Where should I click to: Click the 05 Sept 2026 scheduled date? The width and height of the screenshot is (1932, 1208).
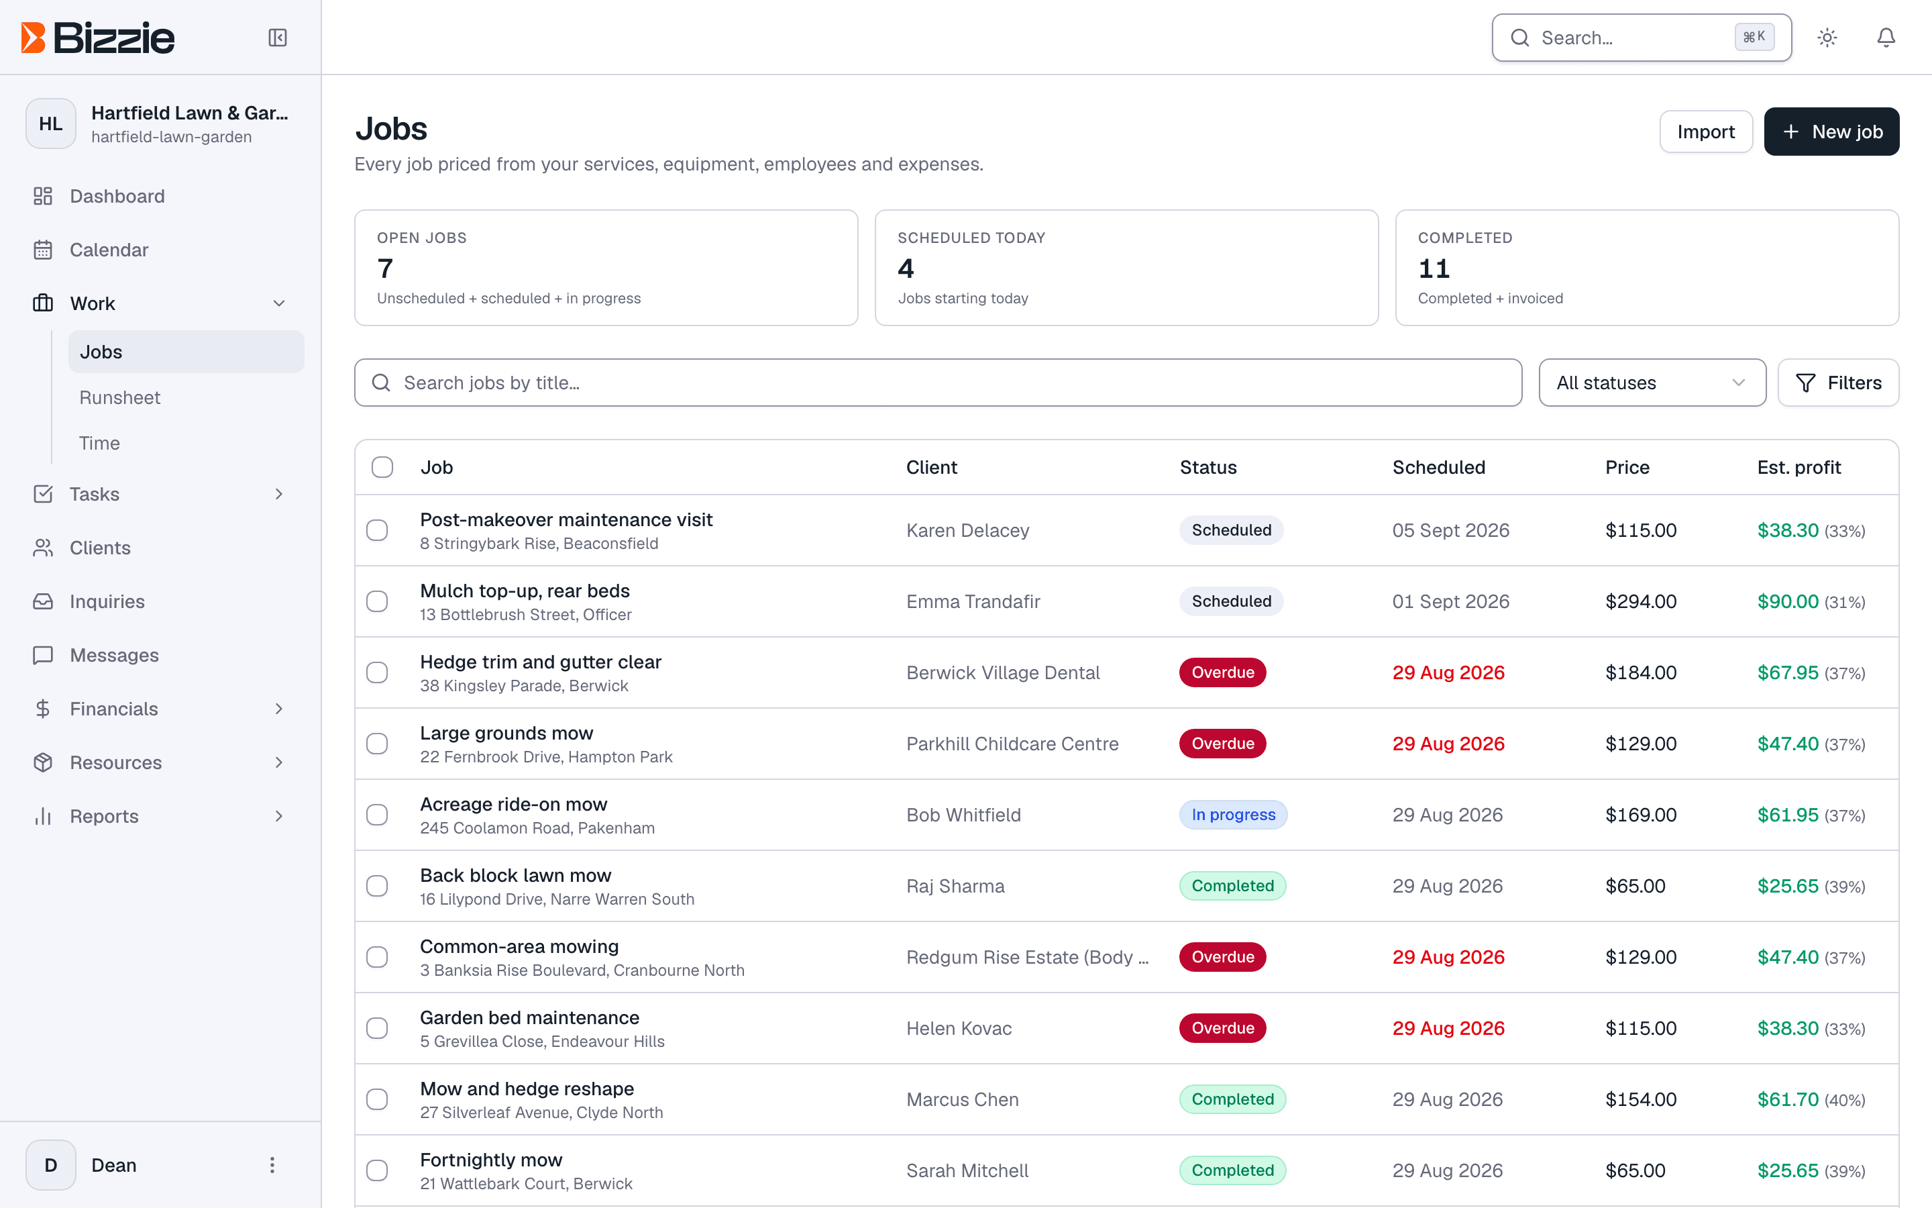coord(1450,530)
